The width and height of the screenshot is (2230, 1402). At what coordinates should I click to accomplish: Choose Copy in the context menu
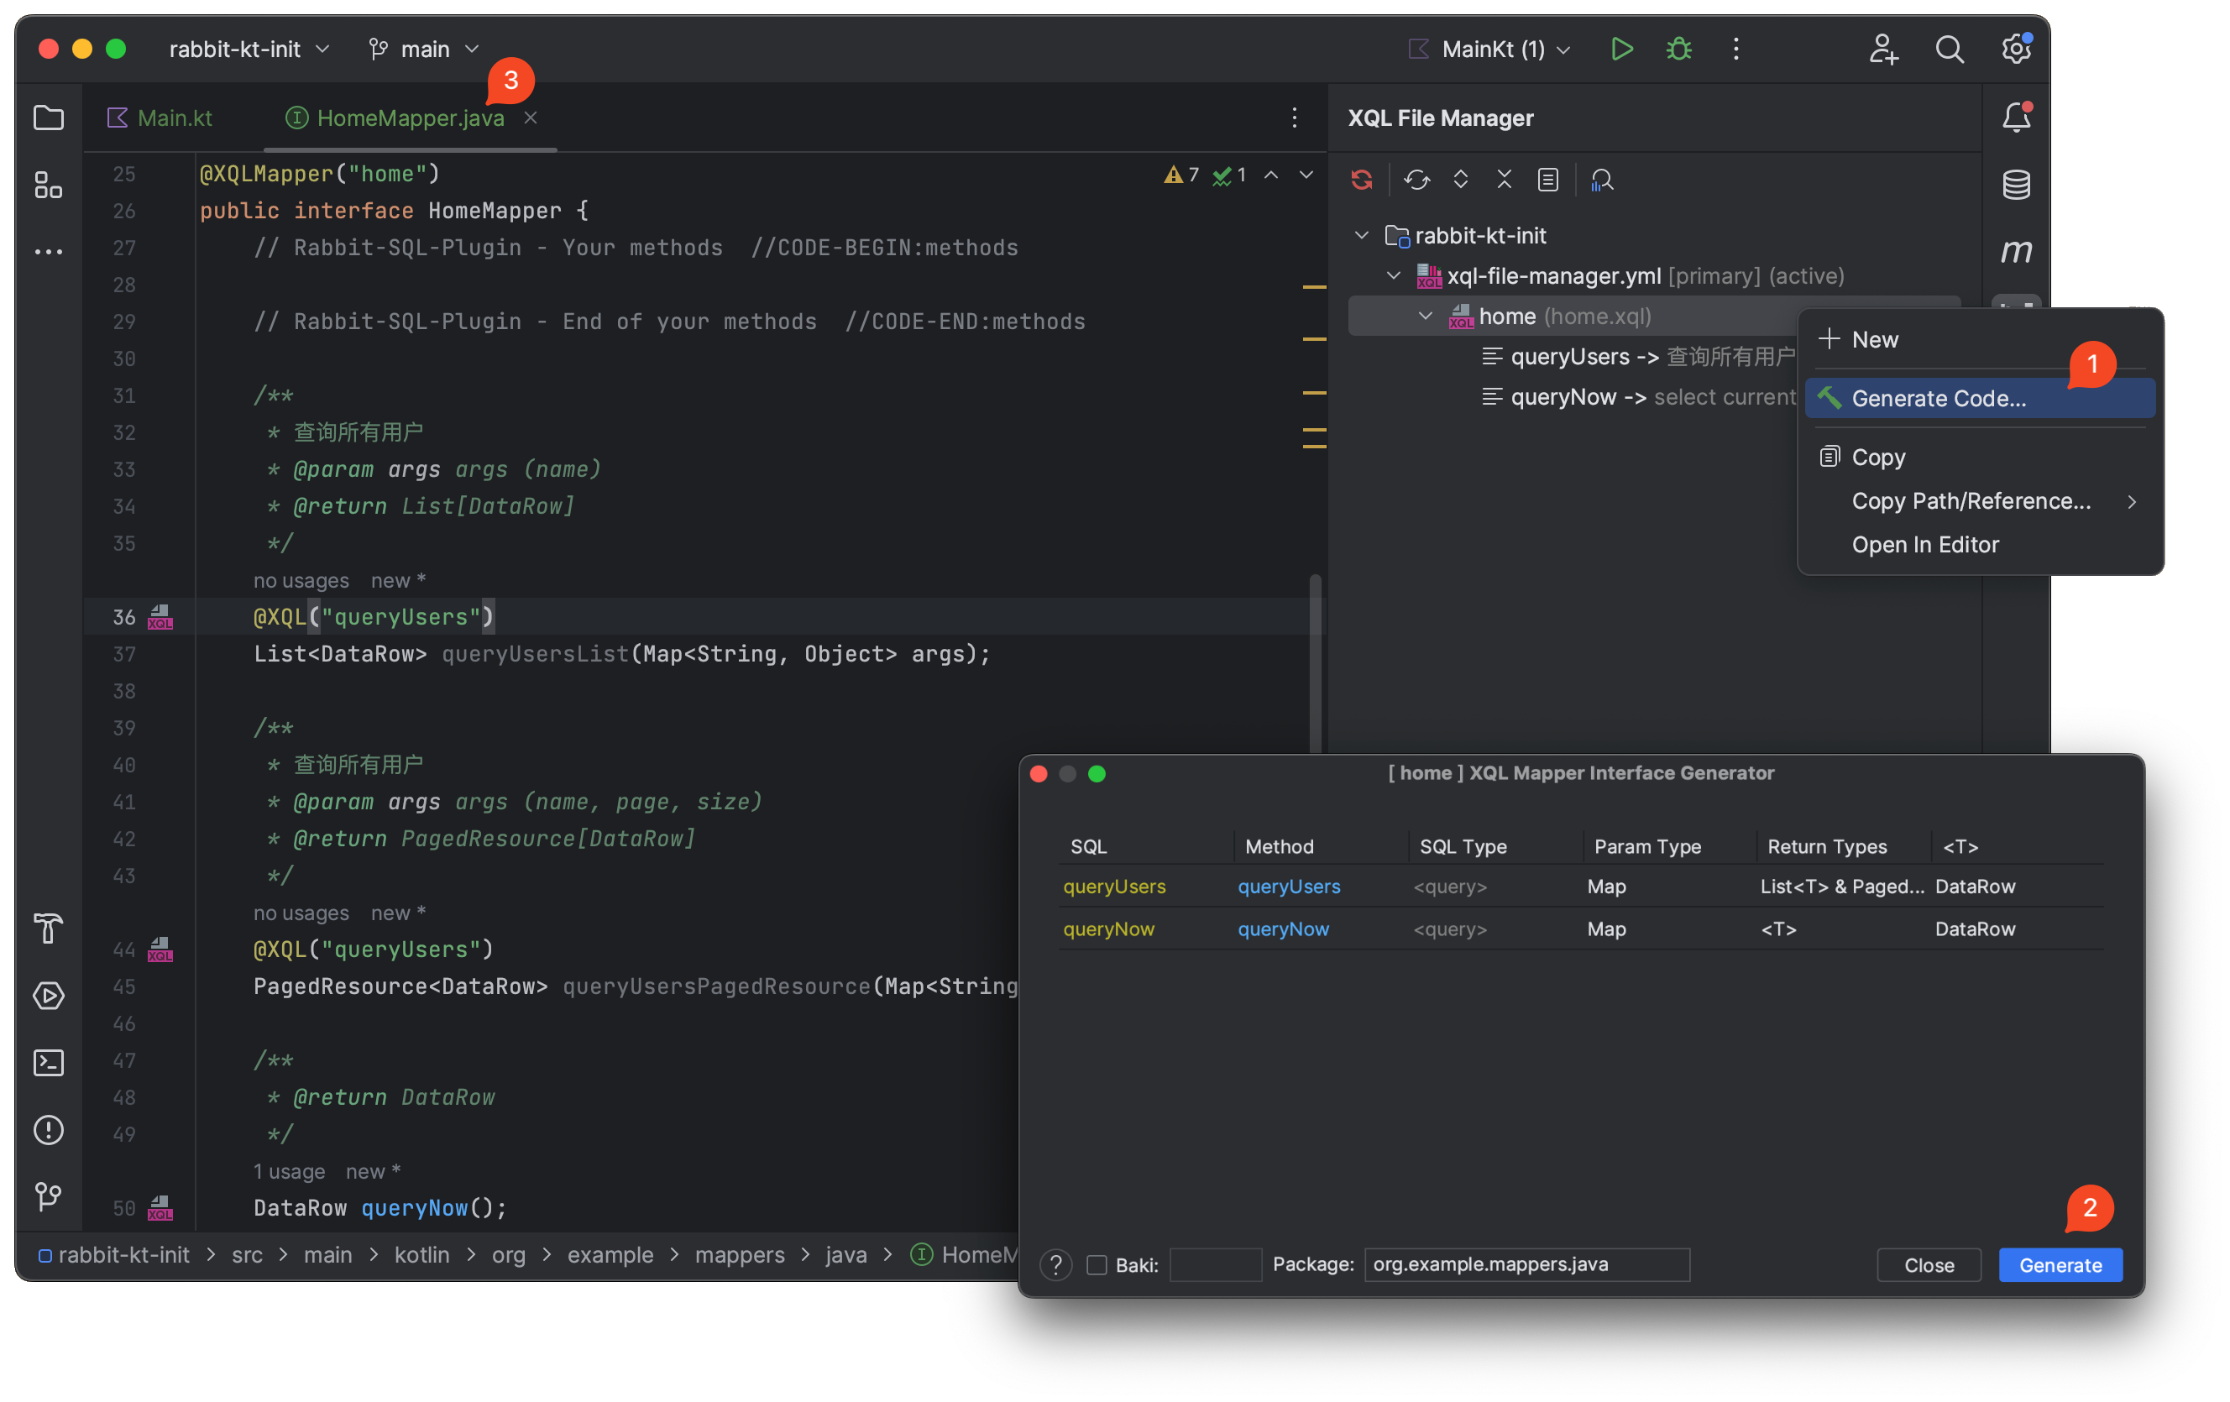coord(1979,457)
